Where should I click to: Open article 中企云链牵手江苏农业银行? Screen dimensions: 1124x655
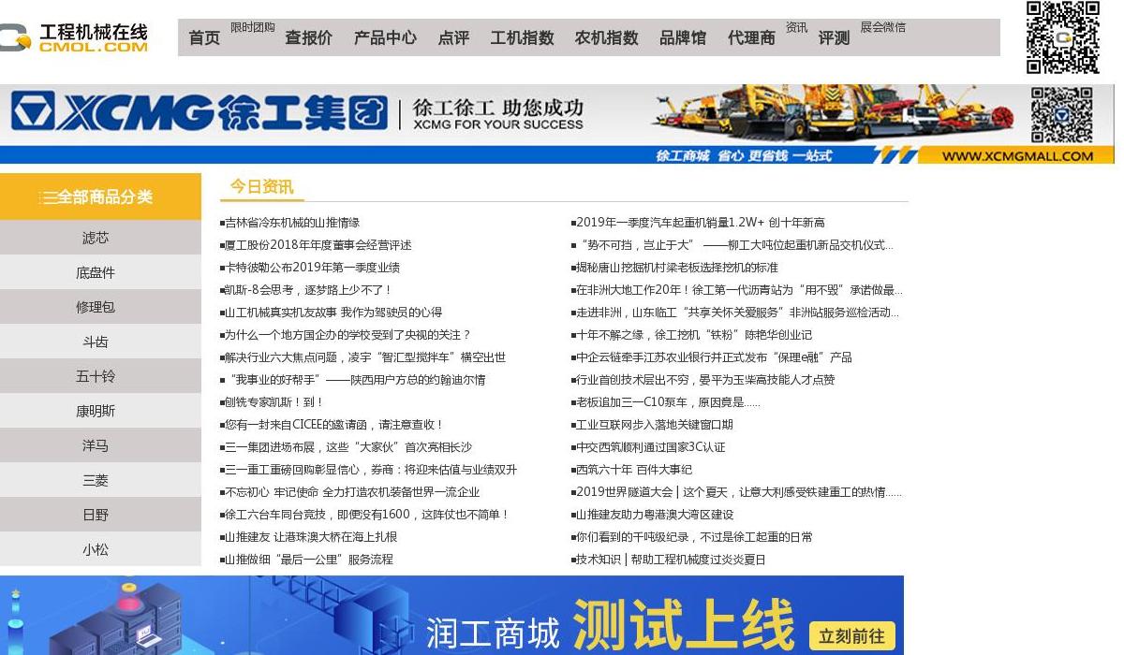(712, 357)
